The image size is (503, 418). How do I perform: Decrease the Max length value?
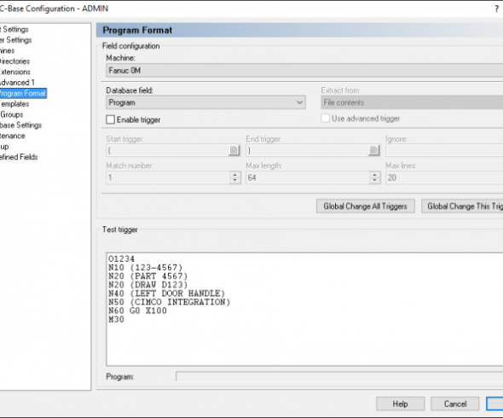coord(374,181)
